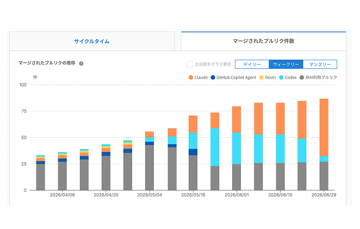Click the gray segment in the 2026/04/06 bar
The height and width of the screenshot is (229, 360).
(x=63, y=176)
